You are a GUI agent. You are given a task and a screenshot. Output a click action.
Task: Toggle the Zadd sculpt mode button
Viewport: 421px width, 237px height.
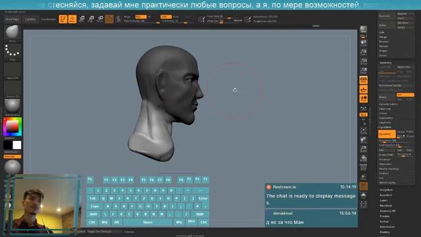166,16
